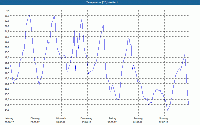Click the 19,5 y-axis value

tap(7, 52)
